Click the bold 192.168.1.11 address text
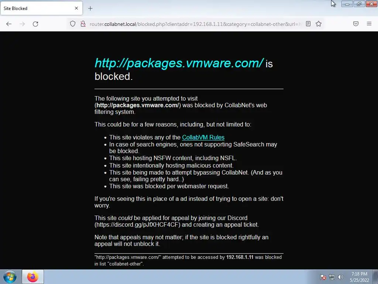 point(240,257)
